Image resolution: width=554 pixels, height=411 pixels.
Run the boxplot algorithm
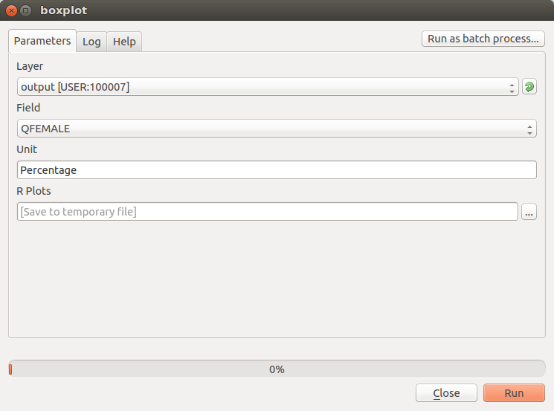pyautogui.click(x=514, y=393)
